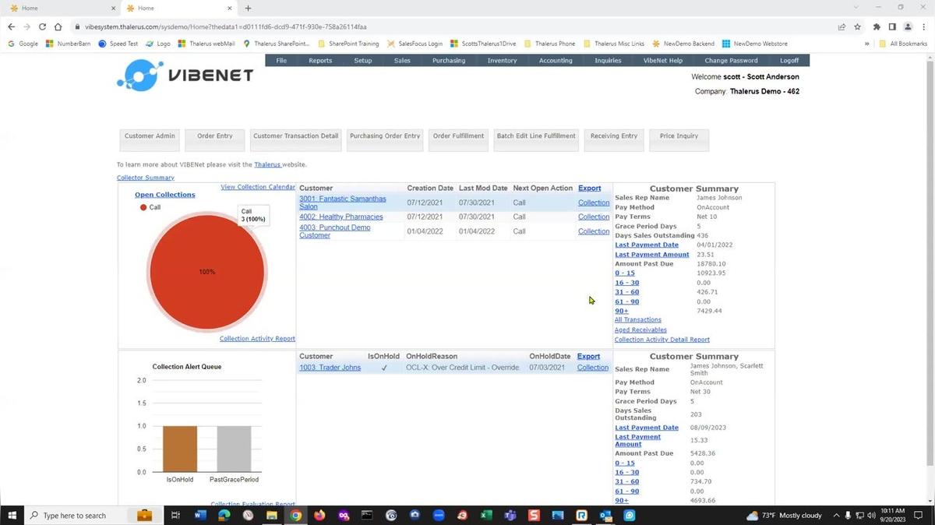Expand the hidden bookmarks overflow chevron
Screen dimensions: 935x525
[867, 44]
